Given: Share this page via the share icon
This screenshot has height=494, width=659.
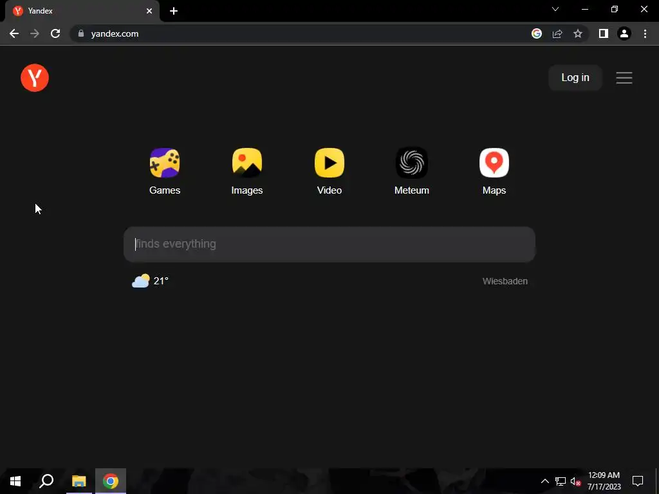Looking at the screenshot, I should tap(557, 33).
